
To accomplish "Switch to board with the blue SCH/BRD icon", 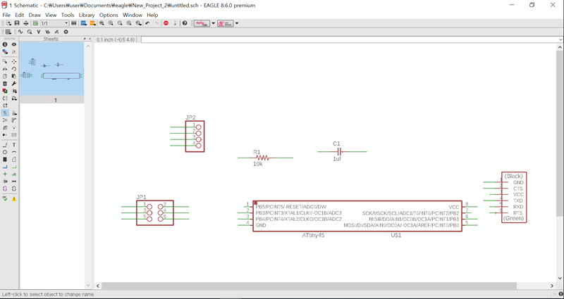I will point(84,23).
